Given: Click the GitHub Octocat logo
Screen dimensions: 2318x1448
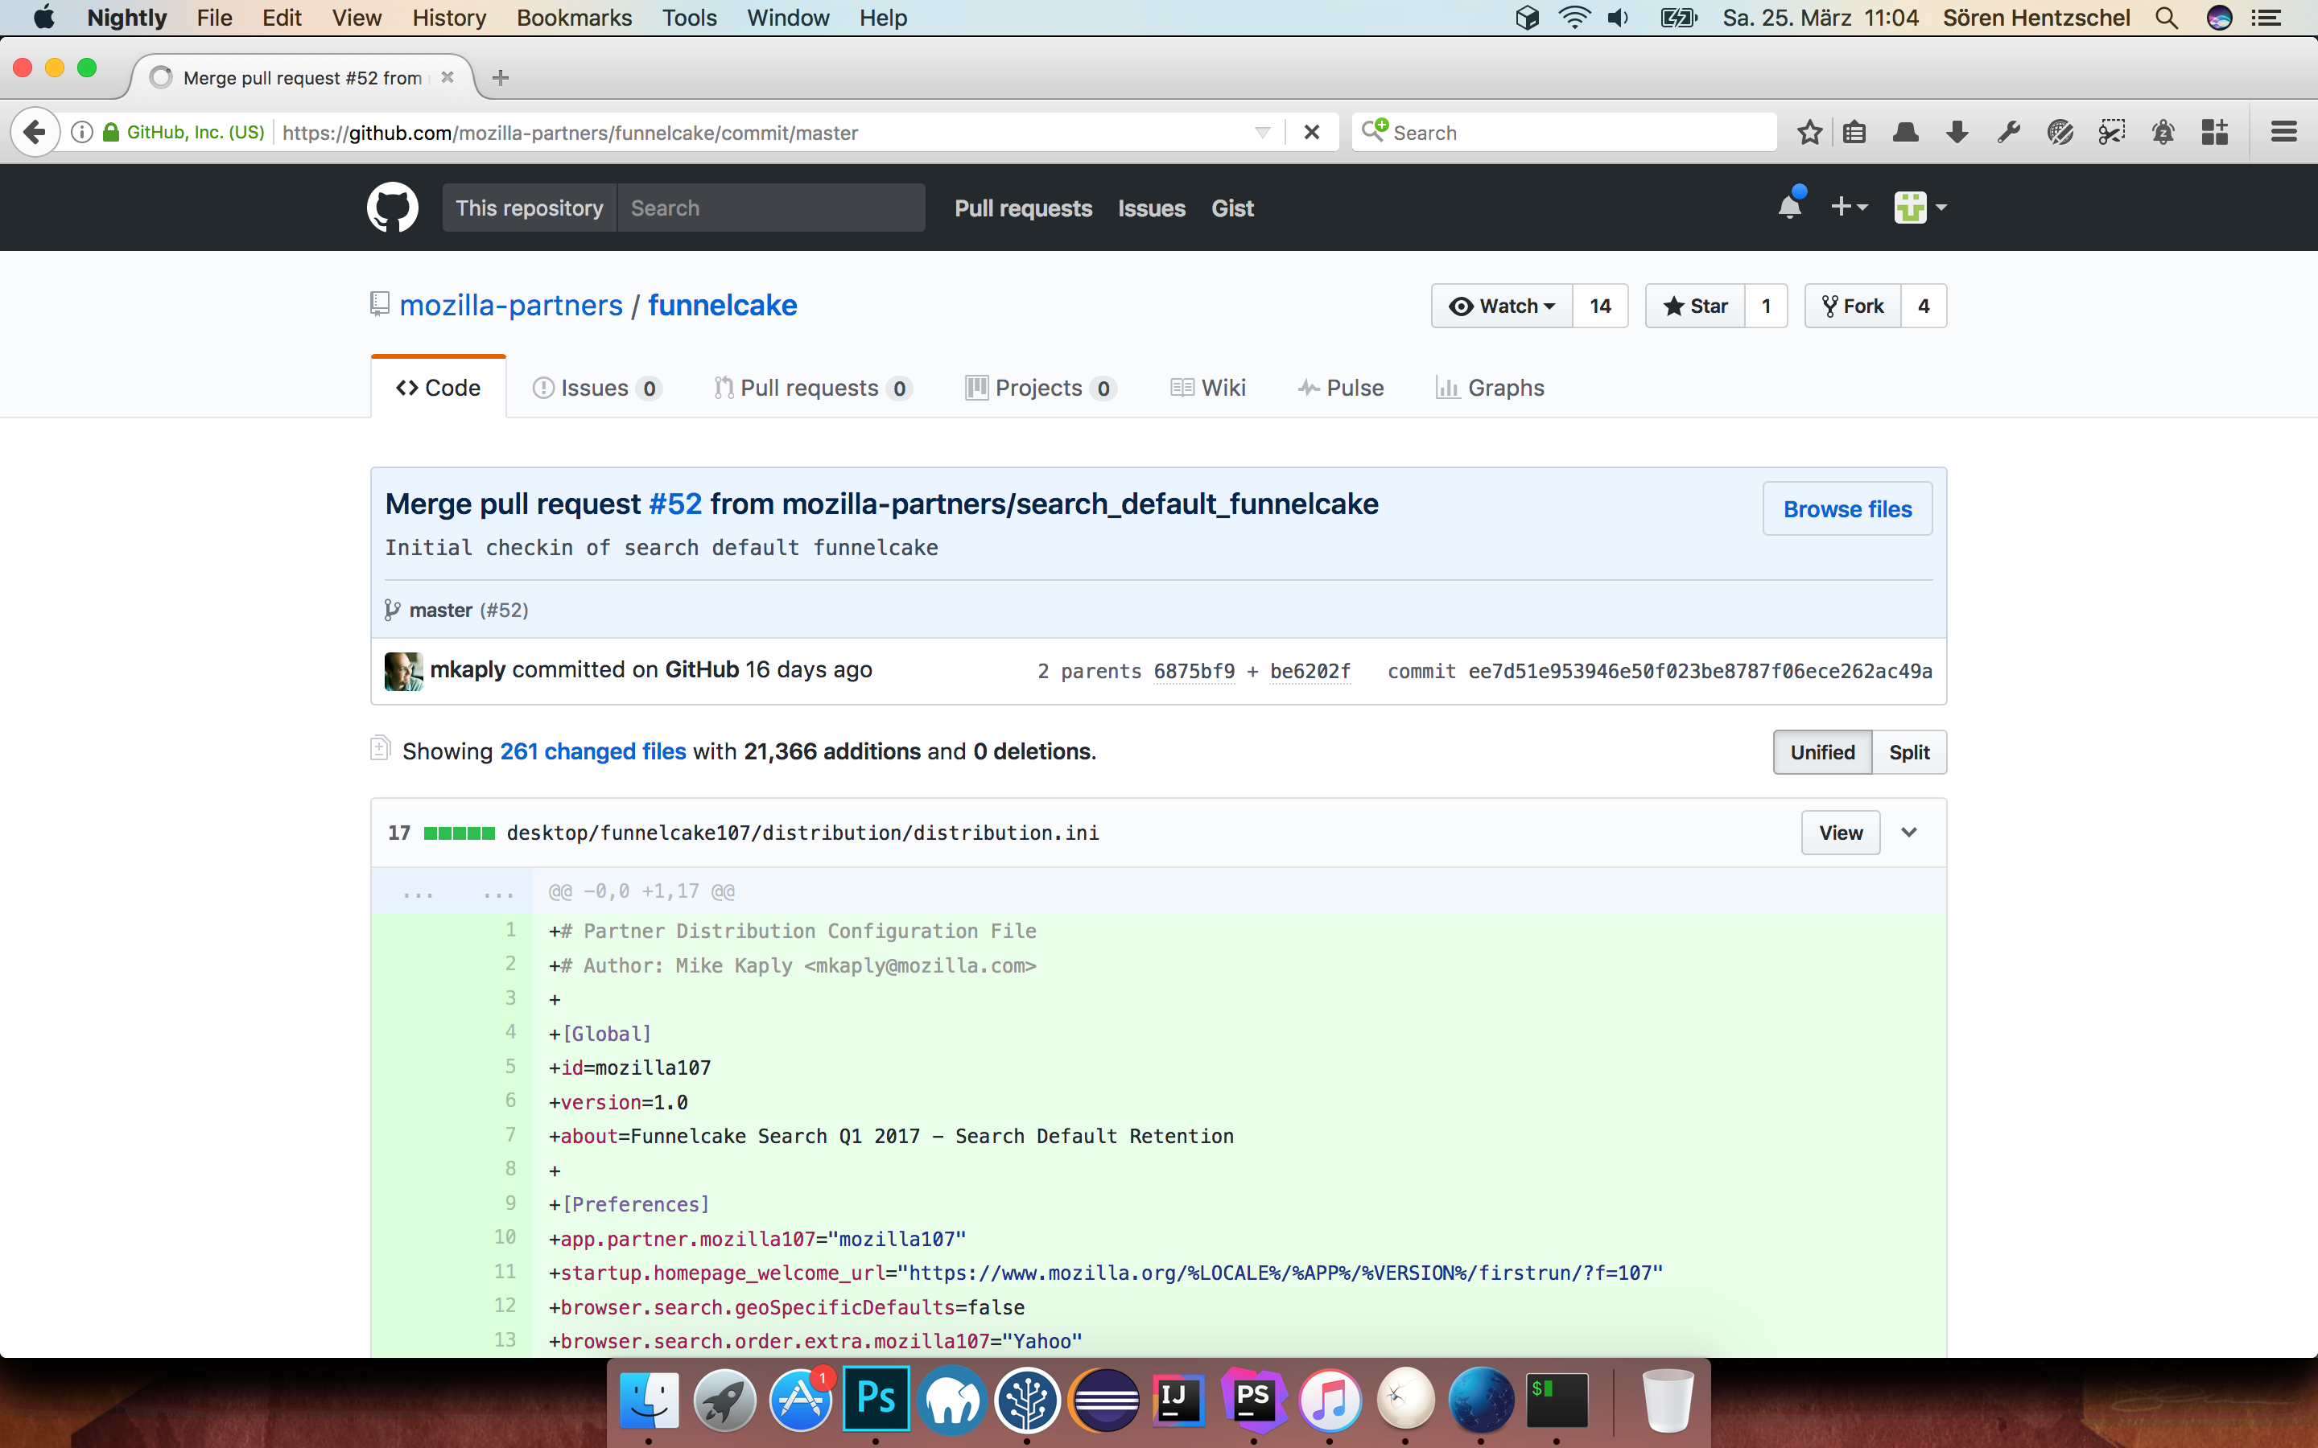Looking at the screenshot, I should coord(392,208).
